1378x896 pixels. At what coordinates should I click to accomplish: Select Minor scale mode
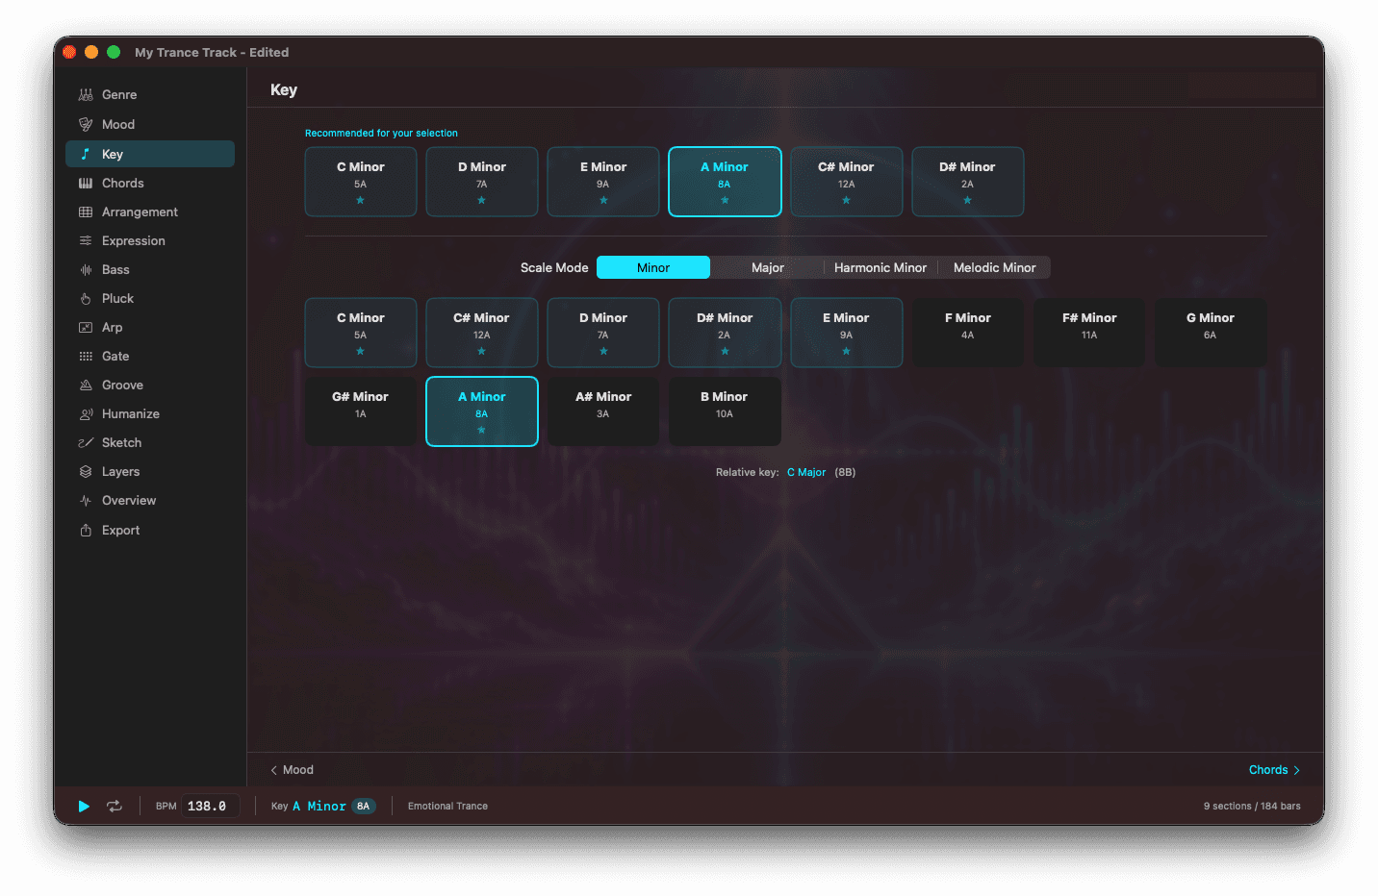(653, 267)
